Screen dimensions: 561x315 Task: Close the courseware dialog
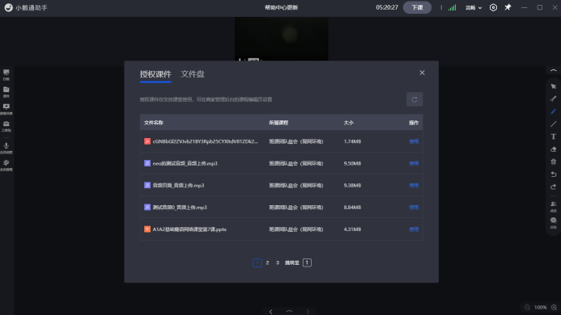(x=422, y=73)
